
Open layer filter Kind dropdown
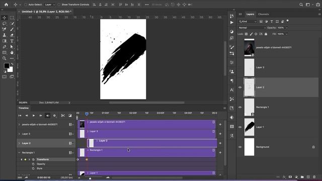248,21
